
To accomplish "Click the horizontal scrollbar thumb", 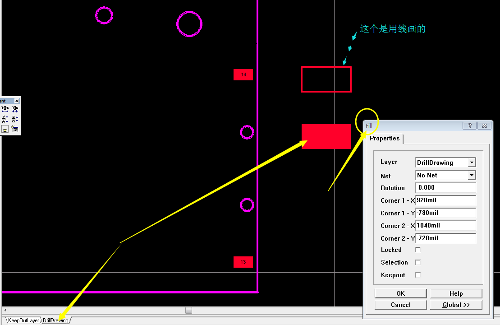I will click(188, 311).
